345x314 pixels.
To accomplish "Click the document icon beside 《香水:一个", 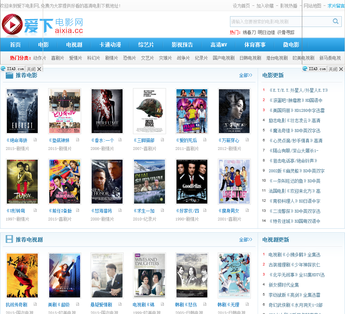I will coord(120,140).
